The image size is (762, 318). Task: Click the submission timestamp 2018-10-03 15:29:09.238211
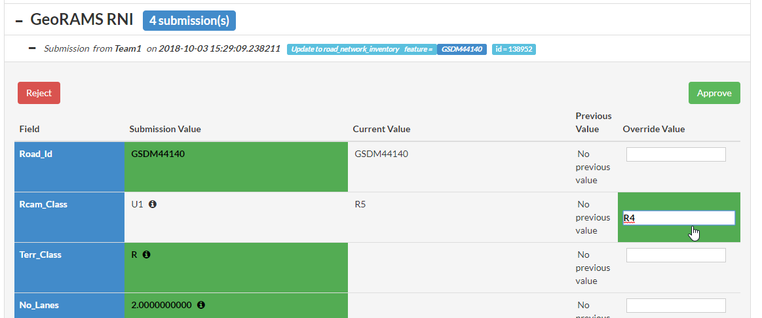[x=219, y=48]
